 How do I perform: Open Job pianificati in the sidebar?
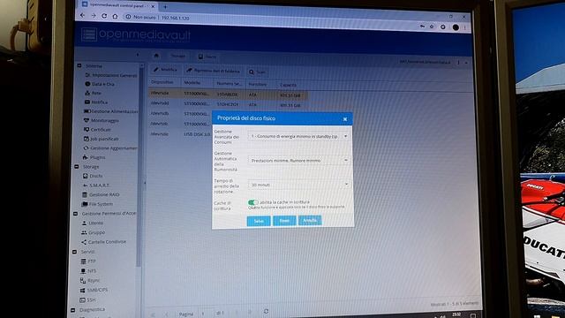point(101,139)
